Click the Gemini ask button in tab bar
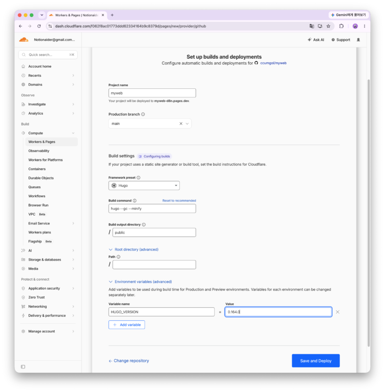The image size is (385, 392). coord(348,15)
